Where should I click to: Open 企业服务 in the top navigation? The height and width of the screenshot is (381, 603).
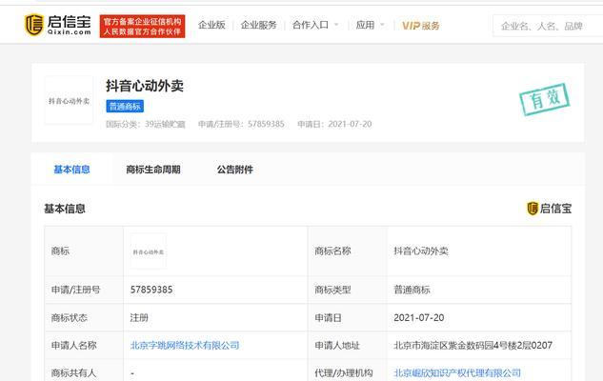coord(259,25)
